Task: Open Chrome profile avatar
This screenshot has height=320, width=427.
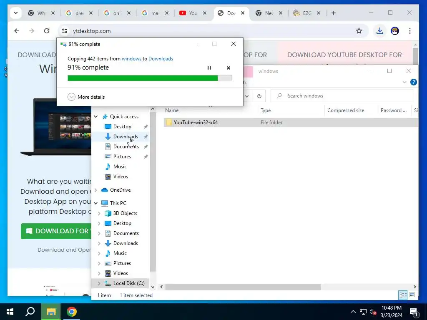Action: (x=394, y=31)
